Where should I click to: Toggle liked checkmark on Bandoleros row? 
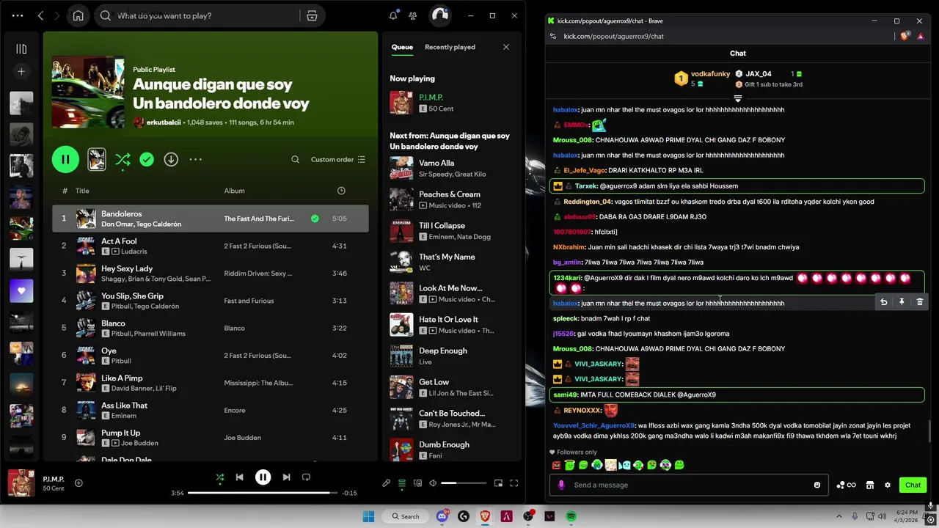click(315, 219)
